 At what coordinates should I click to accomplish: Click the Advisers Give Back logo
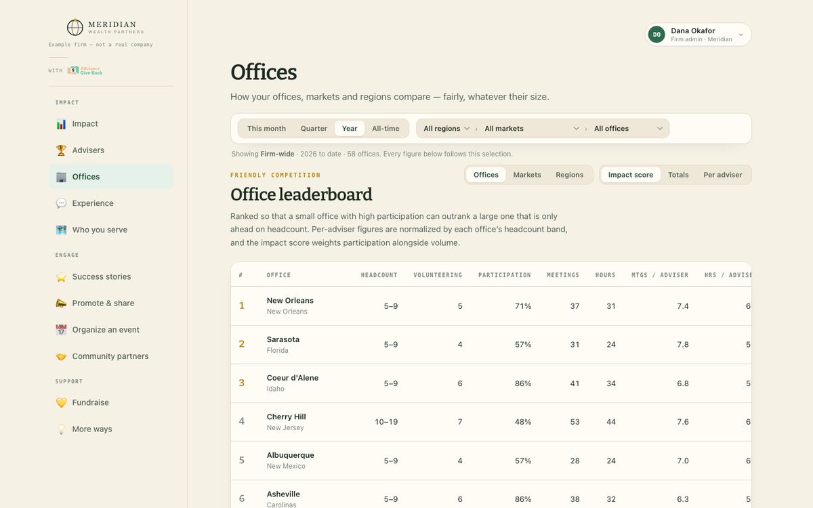pyautogui.click(x=85, y=70)
